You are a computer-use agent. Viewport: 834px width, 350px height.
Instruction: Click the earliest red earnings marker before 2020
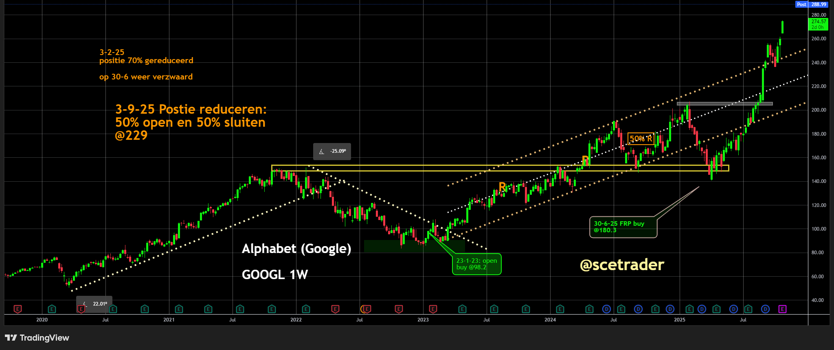pyautogui.click(x=18, y=309)
